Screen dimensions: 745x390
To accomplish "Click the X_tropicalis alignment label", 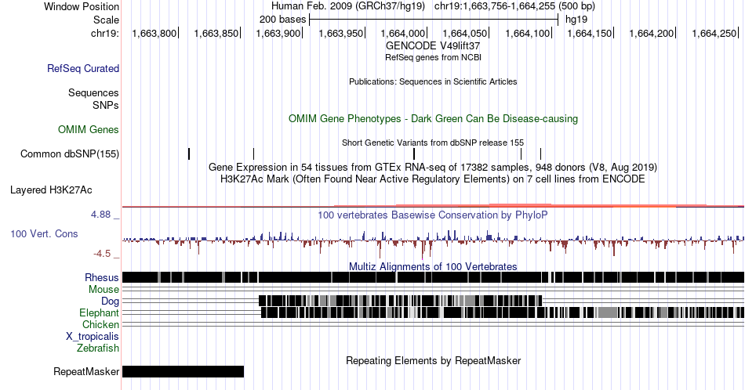I will 93,337.
